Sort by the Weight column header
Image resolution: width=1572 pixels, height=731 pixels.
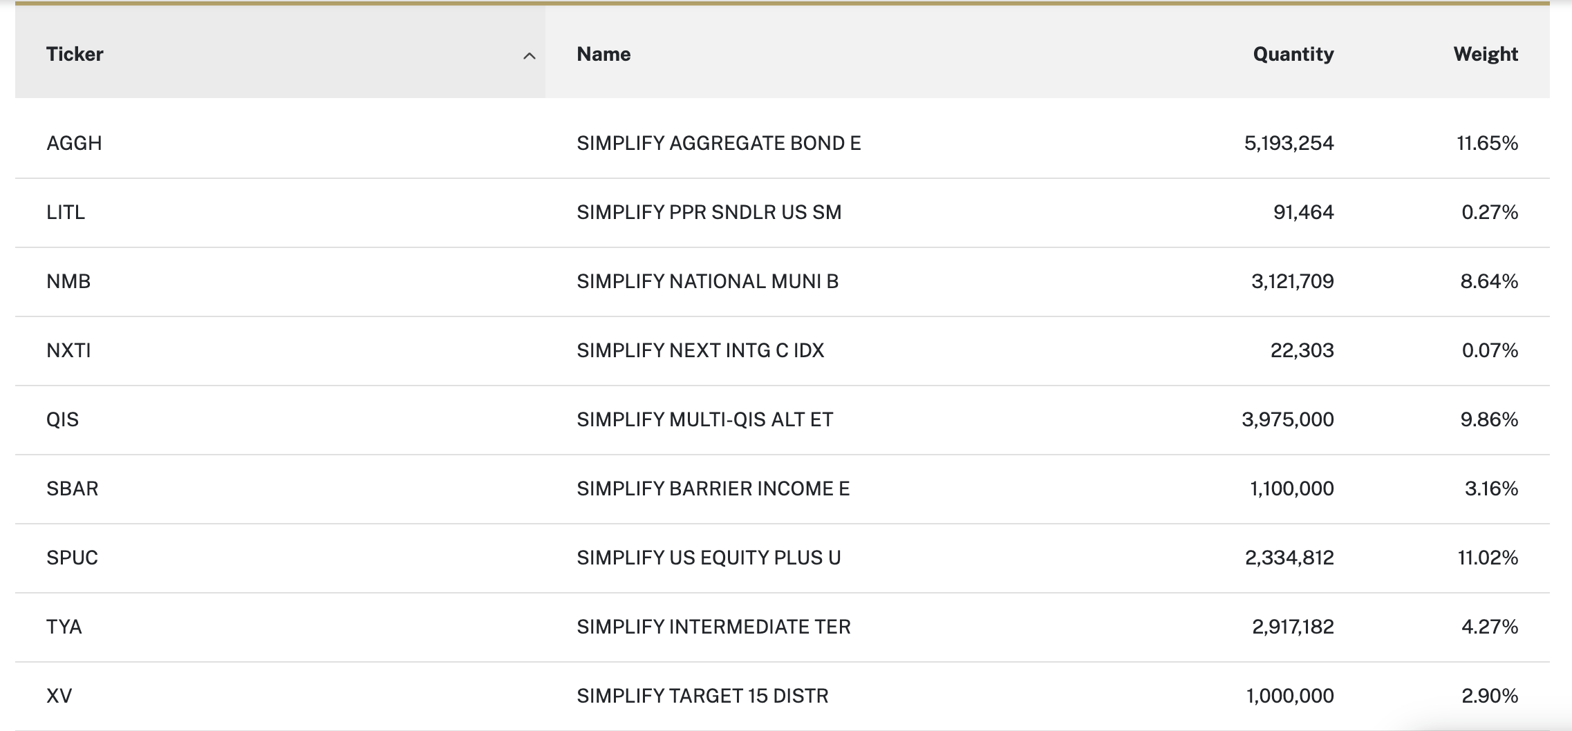pos(1485,54)
